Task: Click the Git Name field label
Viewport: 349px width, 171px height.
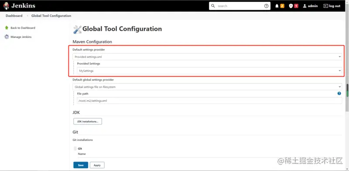Action: point(82,154)
